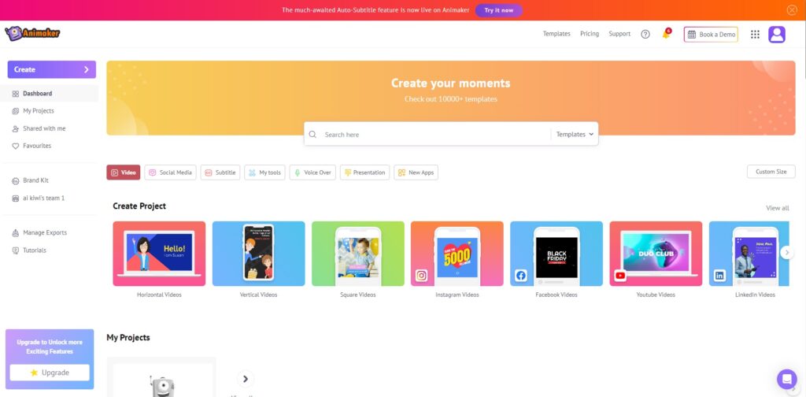The height and width of the screenshot is (397, 806).
Task: Select the Presentation tab
Action: click(364, 173)
